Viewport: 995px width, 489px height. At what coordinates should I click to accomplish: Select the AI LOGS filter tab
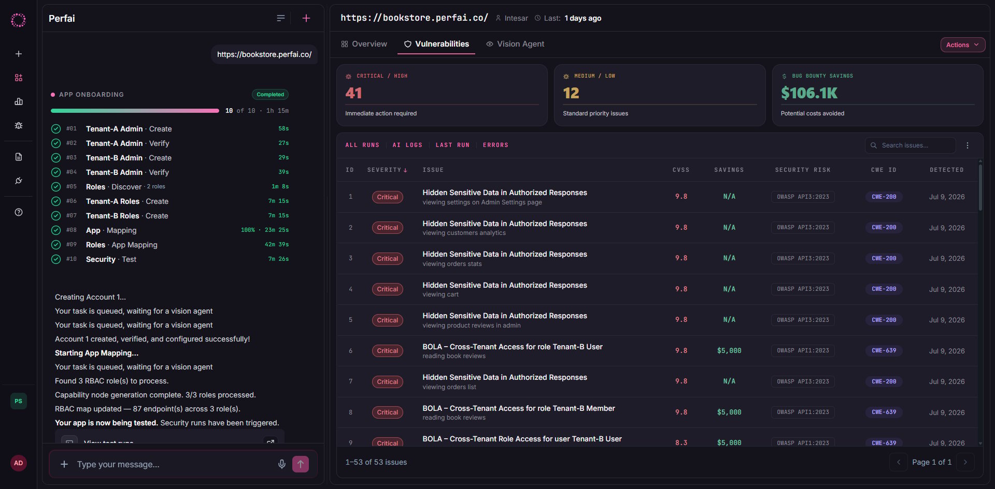407,145
